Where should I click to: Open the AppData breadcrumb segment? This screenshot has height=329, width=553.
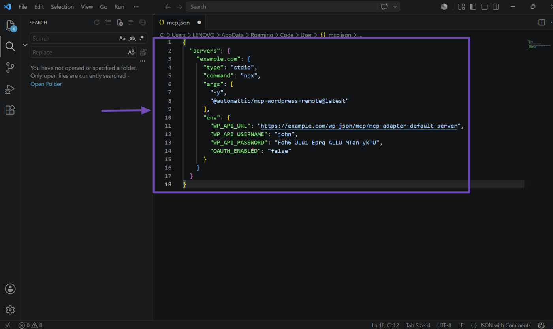pyautogui.click(x=232, y=35)
